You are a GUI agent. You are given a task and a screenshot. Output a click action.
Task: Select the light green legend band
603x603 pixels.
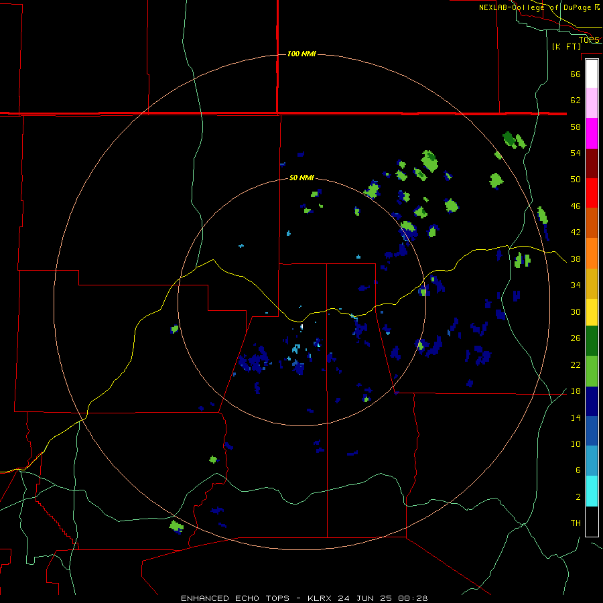click(x=592, y=371)
